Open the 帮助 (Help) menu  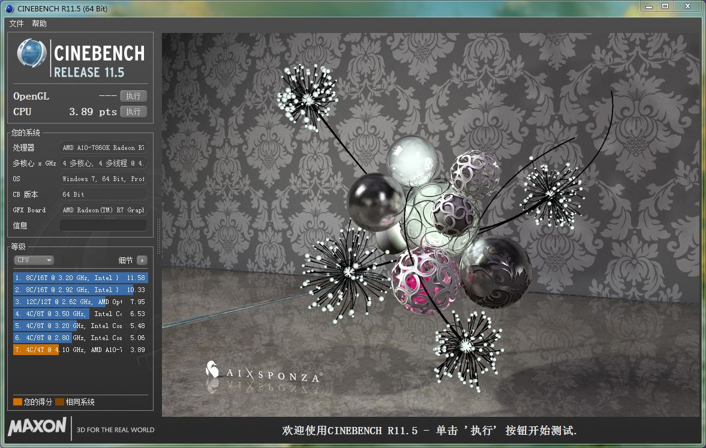point(39,24)
